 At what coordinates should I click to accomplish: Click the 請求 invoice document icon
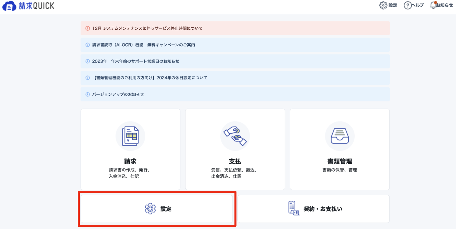pyautogui.click(x=130, y=136)
